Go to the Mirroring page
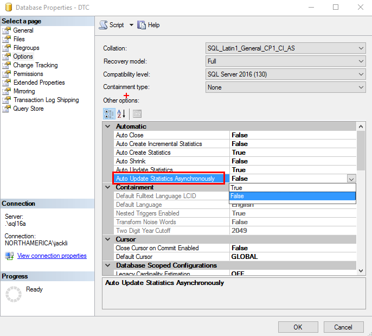 tap(24, 91)
